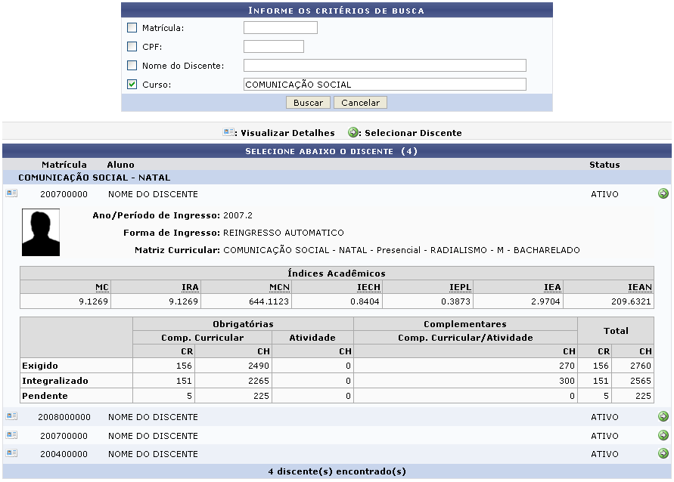Click the IEPL value 0.3873

click(x=455, y=301)
